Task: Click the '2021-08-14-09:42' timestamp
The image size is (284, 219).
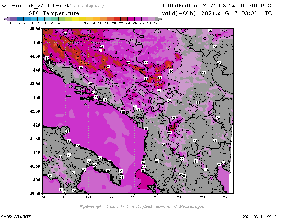Action: pyautogui.click(x=260, y=217)
